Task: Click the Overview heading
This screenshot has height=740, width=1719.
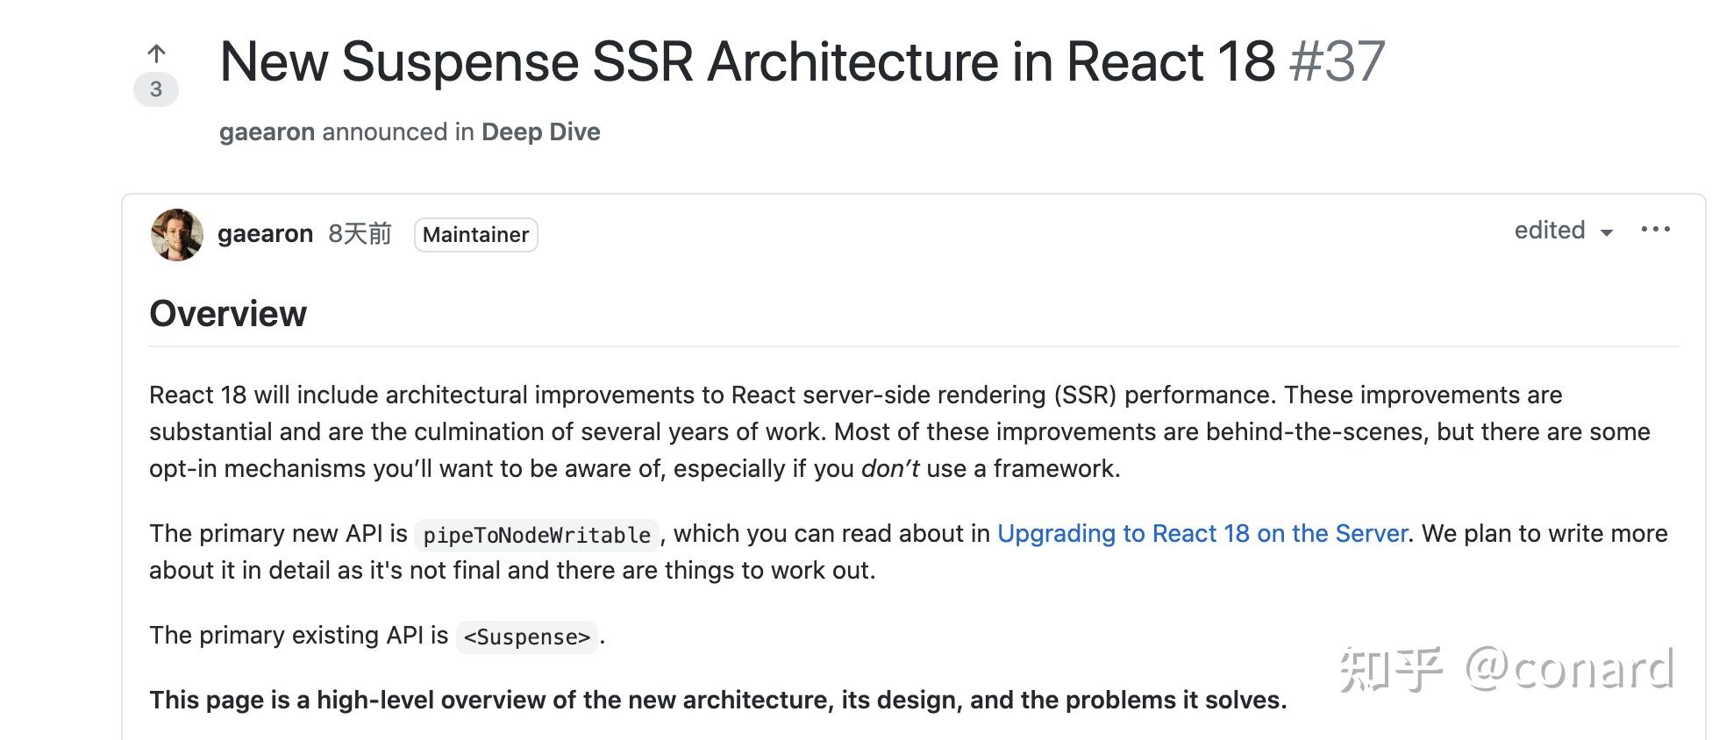Action: (x=228, y=314)
